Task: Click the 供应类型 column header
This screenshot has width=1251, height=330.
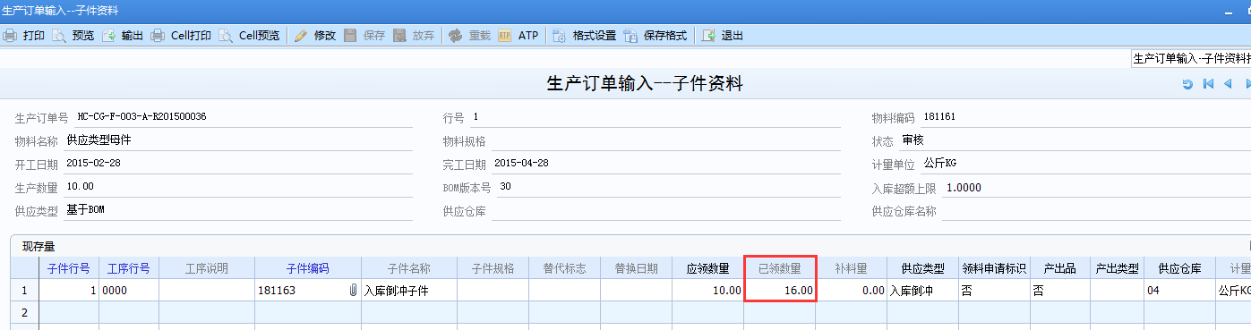Action: 922,268
